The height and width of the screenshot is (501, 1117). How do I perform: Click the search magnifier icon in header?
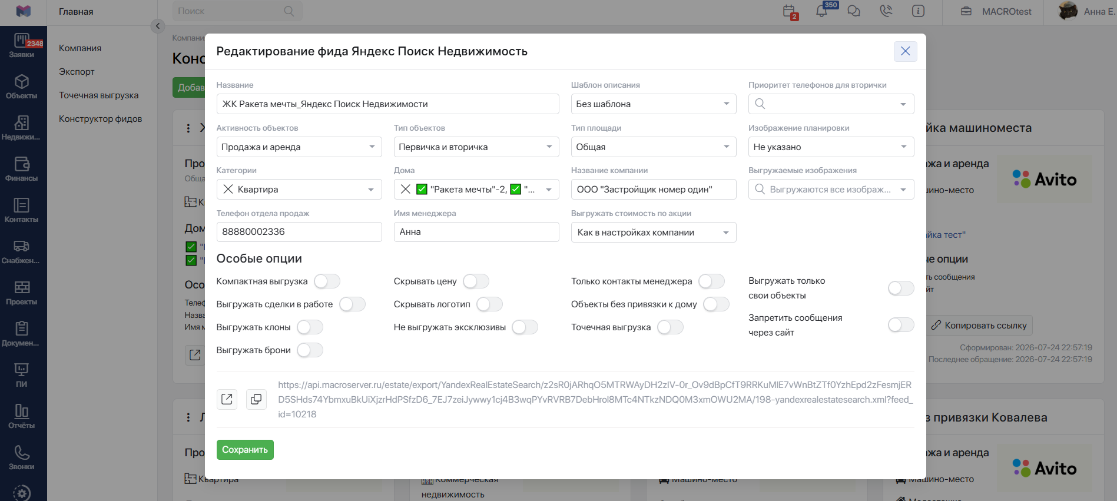(289, 11)
